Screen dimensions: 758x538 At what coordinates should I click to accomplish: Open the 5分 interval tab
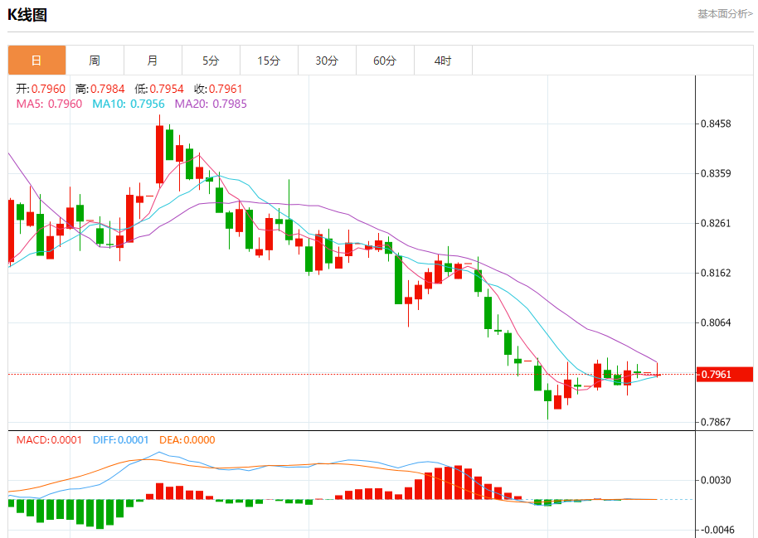(x=211, y=61)
